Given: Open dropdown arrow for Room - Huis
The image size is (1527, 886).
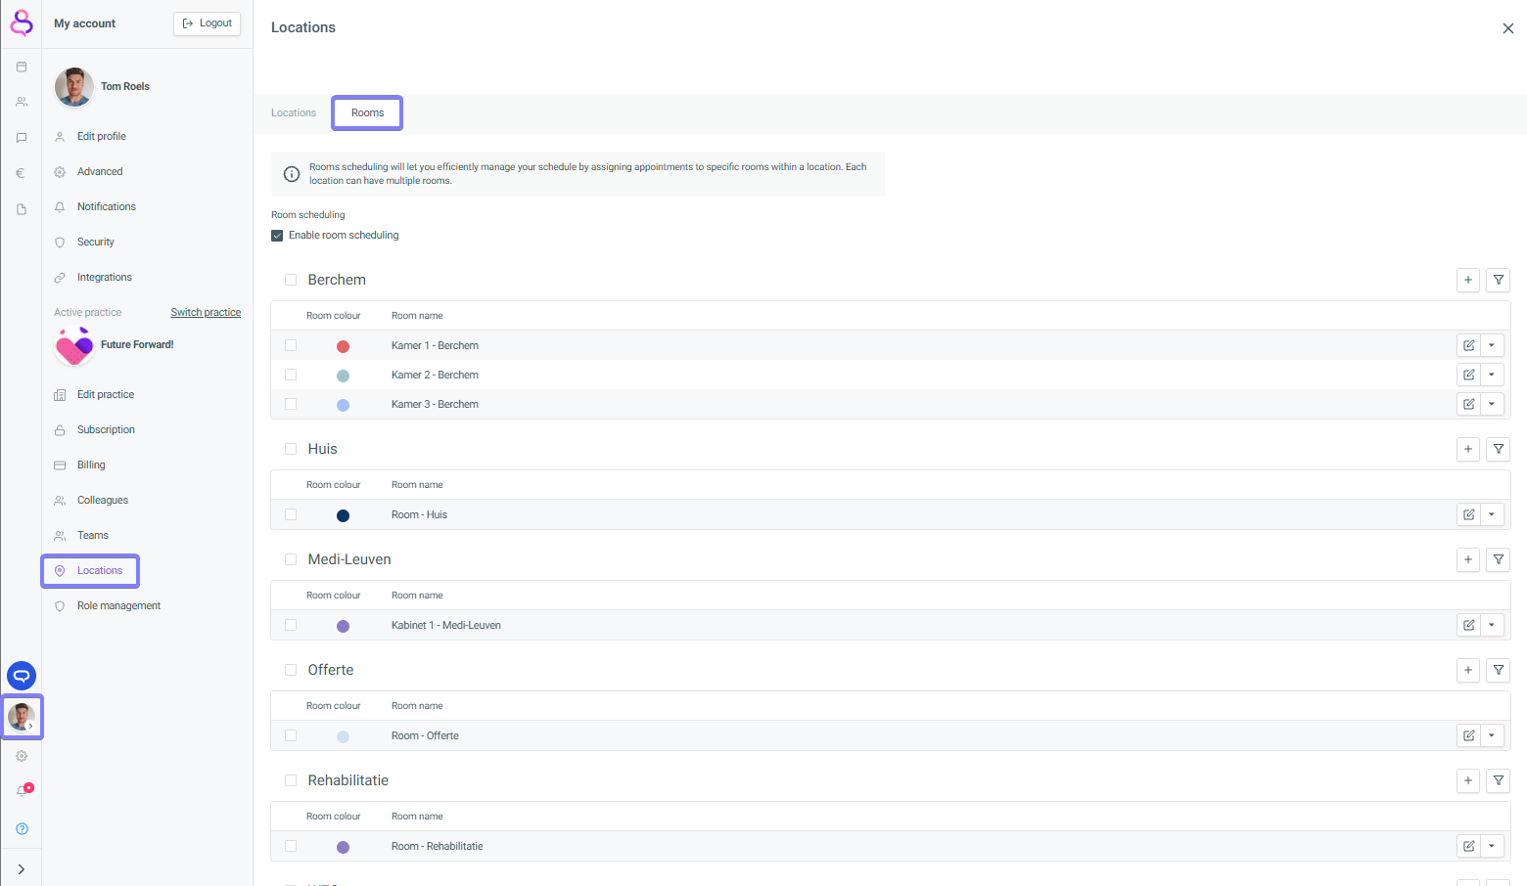Looking at the screenshot, I should [1492, 514].
